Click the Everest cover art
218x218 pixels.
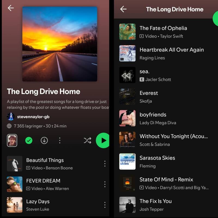127,97
